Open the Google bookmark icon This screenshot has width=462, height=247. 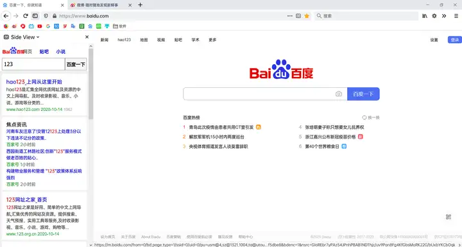[x=48, y=26]
